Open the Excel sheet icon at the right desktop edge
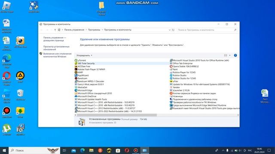The height and width of the screenshot is (154, 275). [x=265, y=96]
